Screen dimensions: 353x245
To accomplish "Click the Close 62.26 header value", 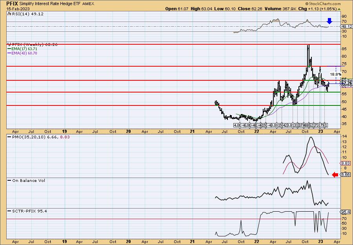I will point(250,9).
